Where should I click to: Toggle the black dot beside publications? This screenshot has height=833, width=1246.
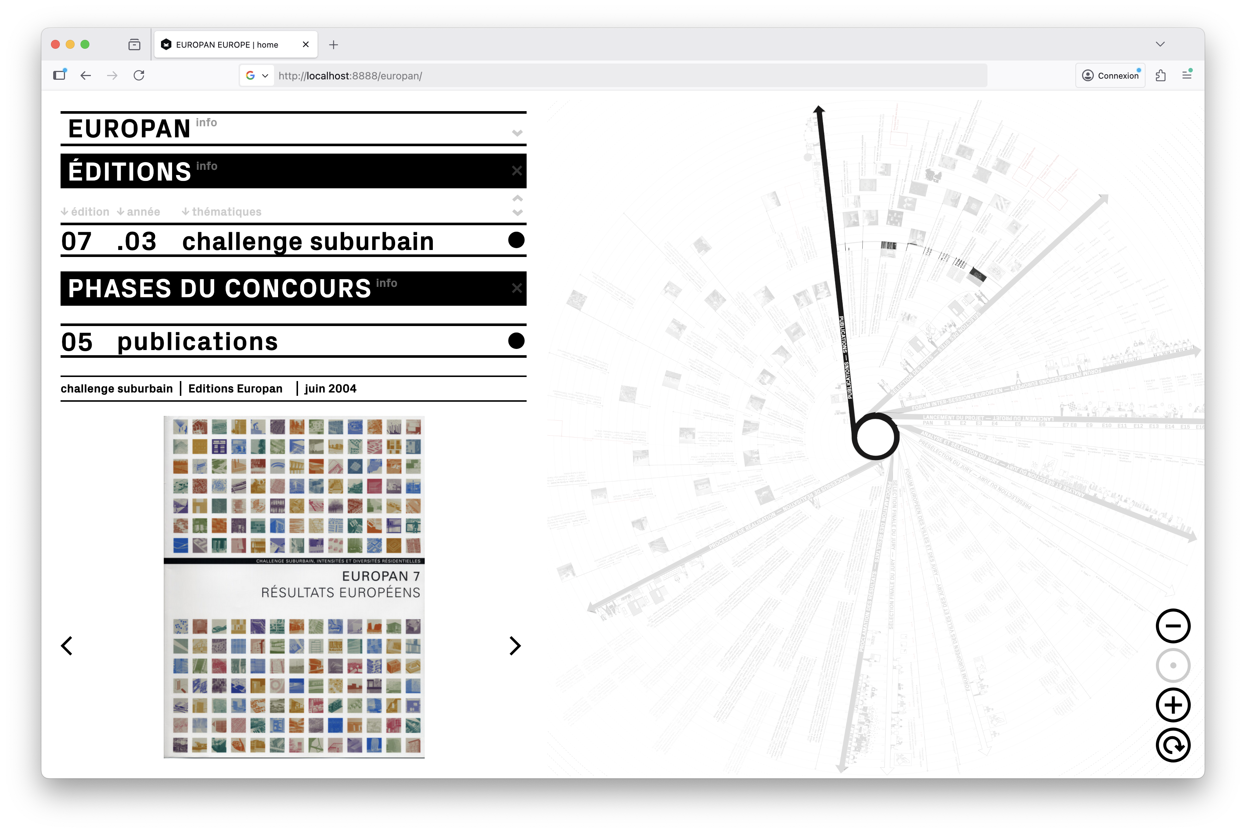(x=516, y=340)
